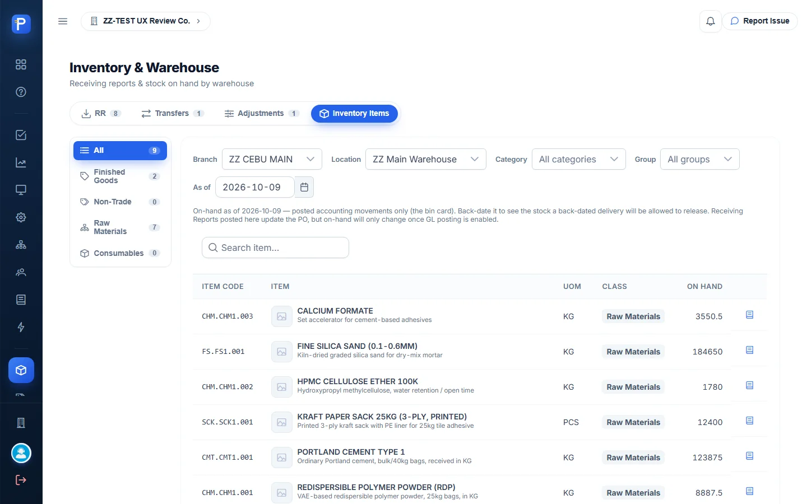
Task: Open bin card icon for KRAFT PAPER SACK
Action: click(749, 421)
